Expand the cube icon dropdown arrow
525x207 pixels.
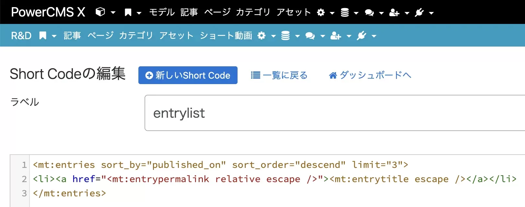(x=113, y=13)
